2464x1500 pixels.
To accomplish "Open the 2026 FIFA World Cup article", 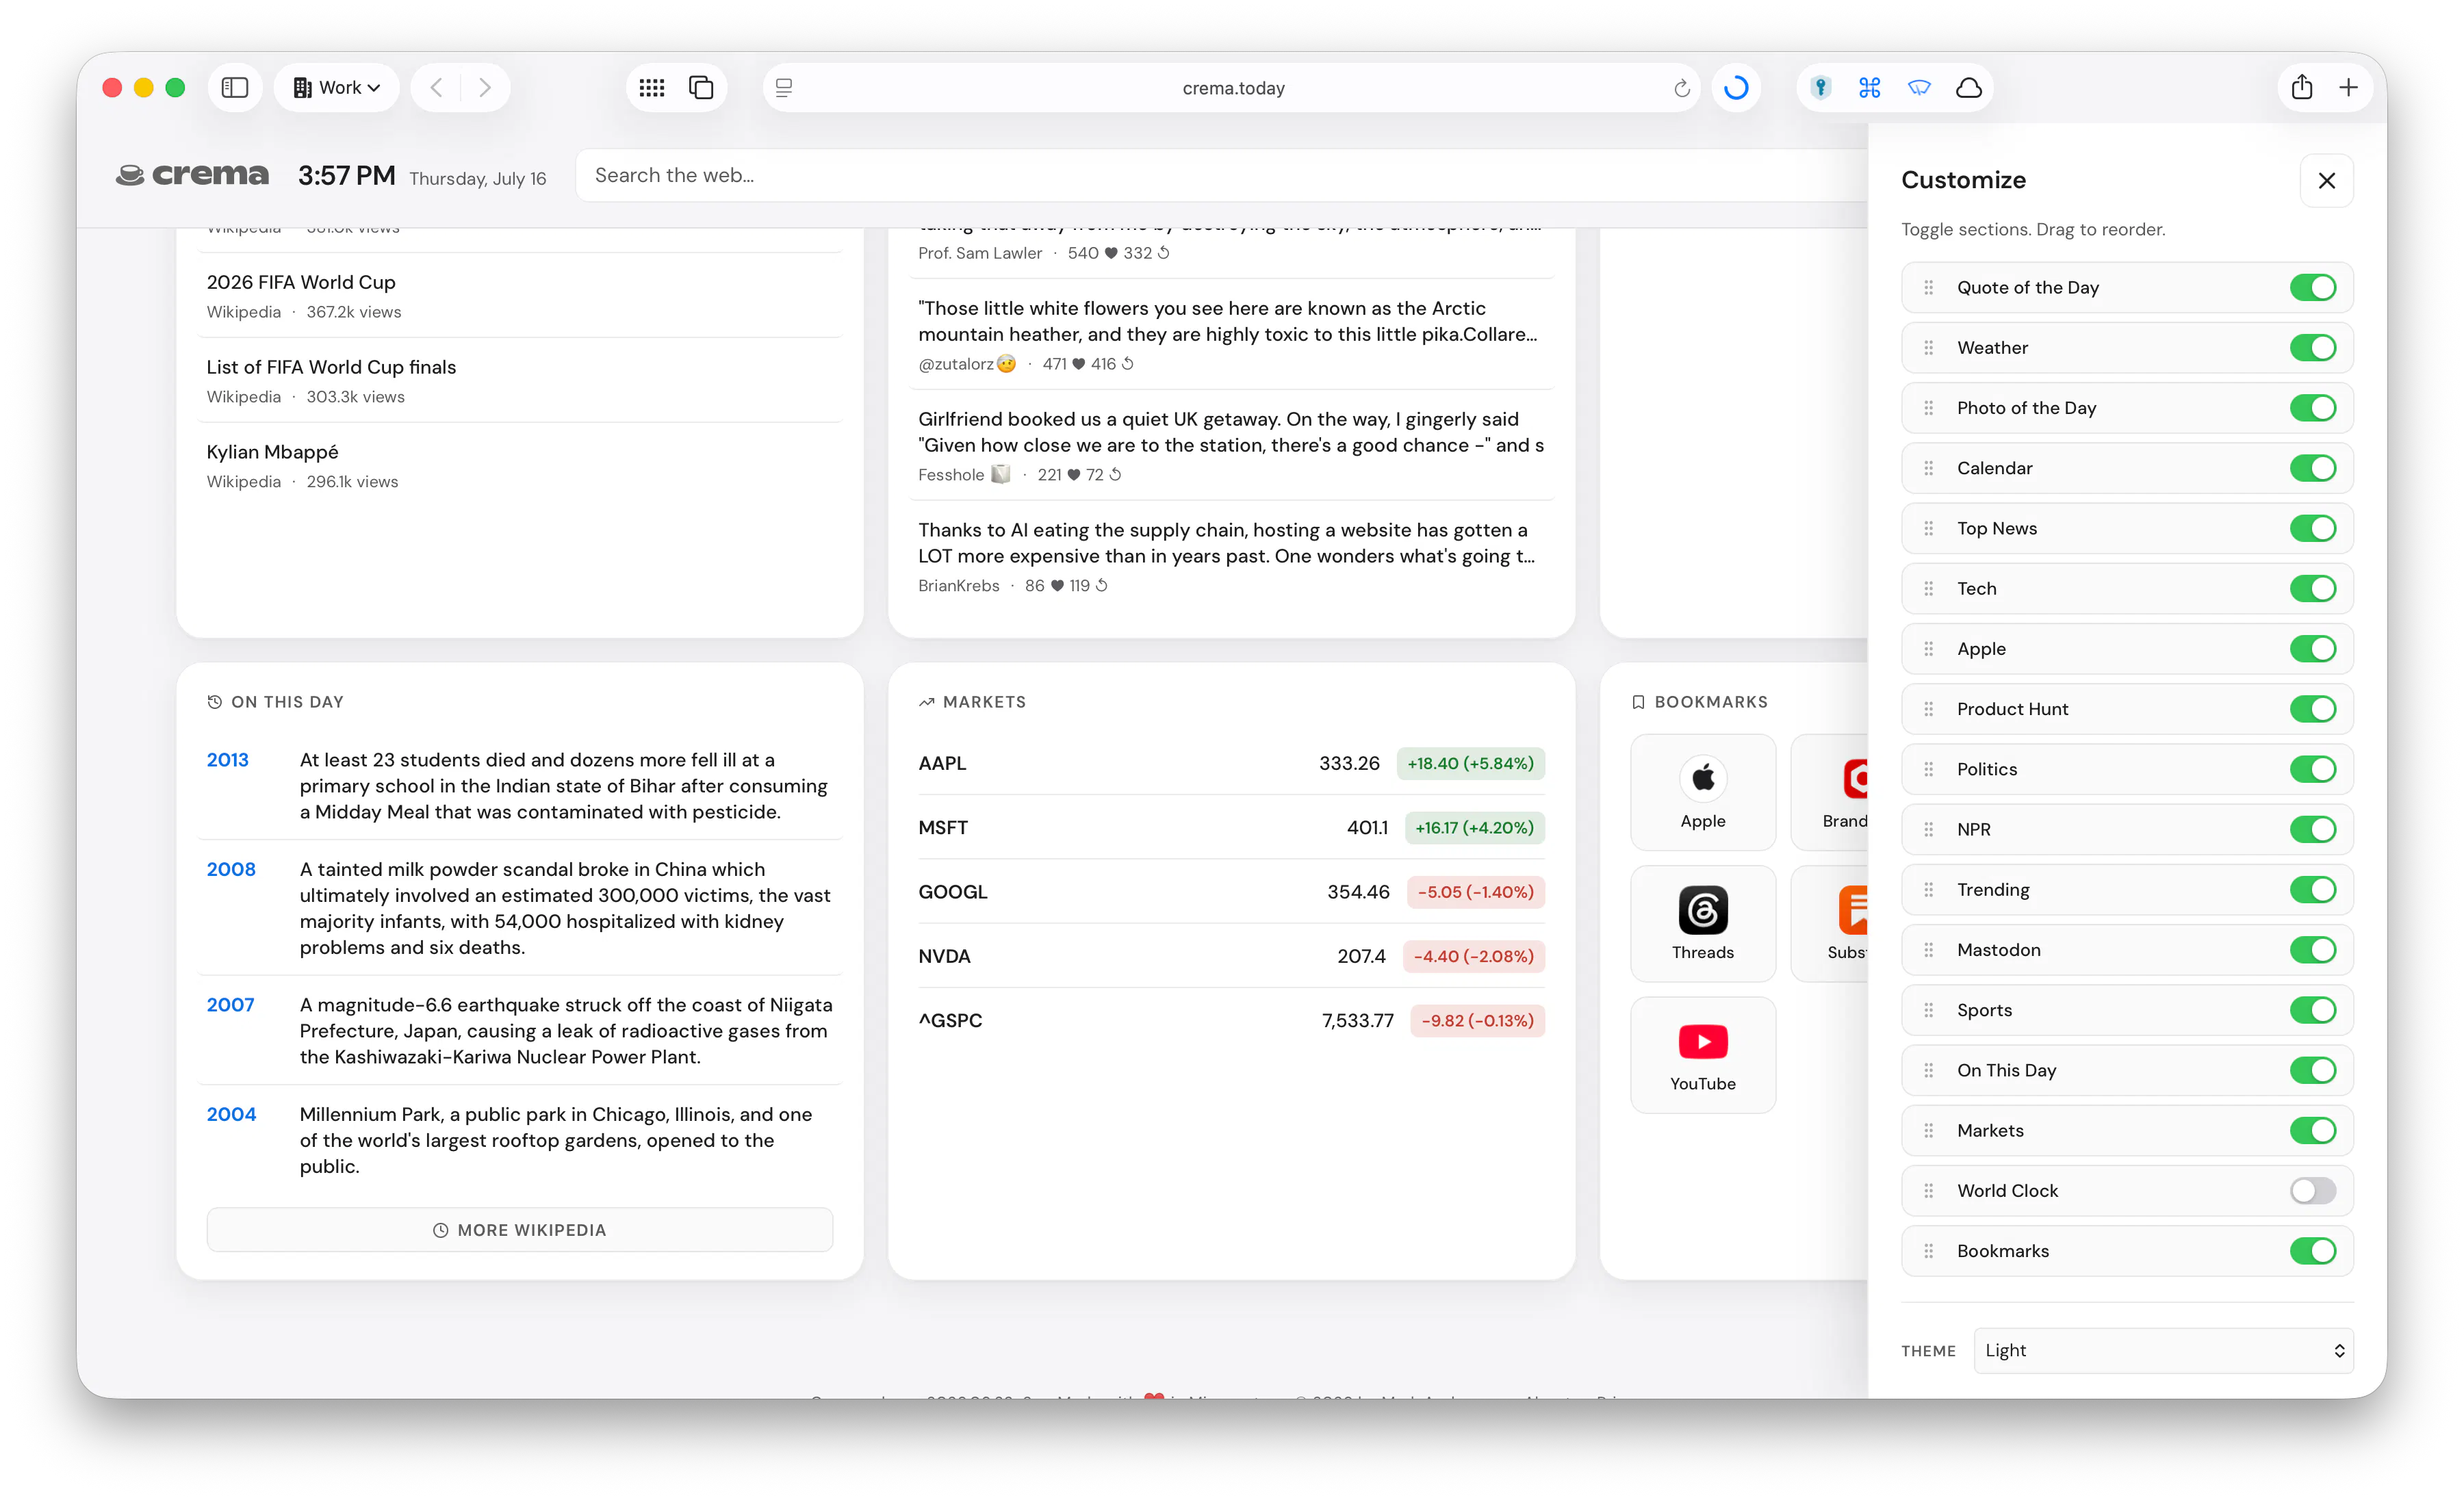I will click(x=301, y=282).
